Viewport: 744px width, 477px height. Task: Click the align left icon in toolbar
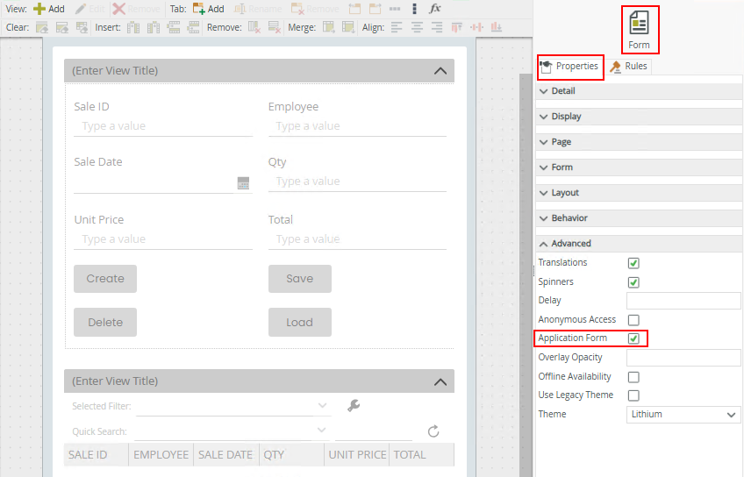point(397,27)
